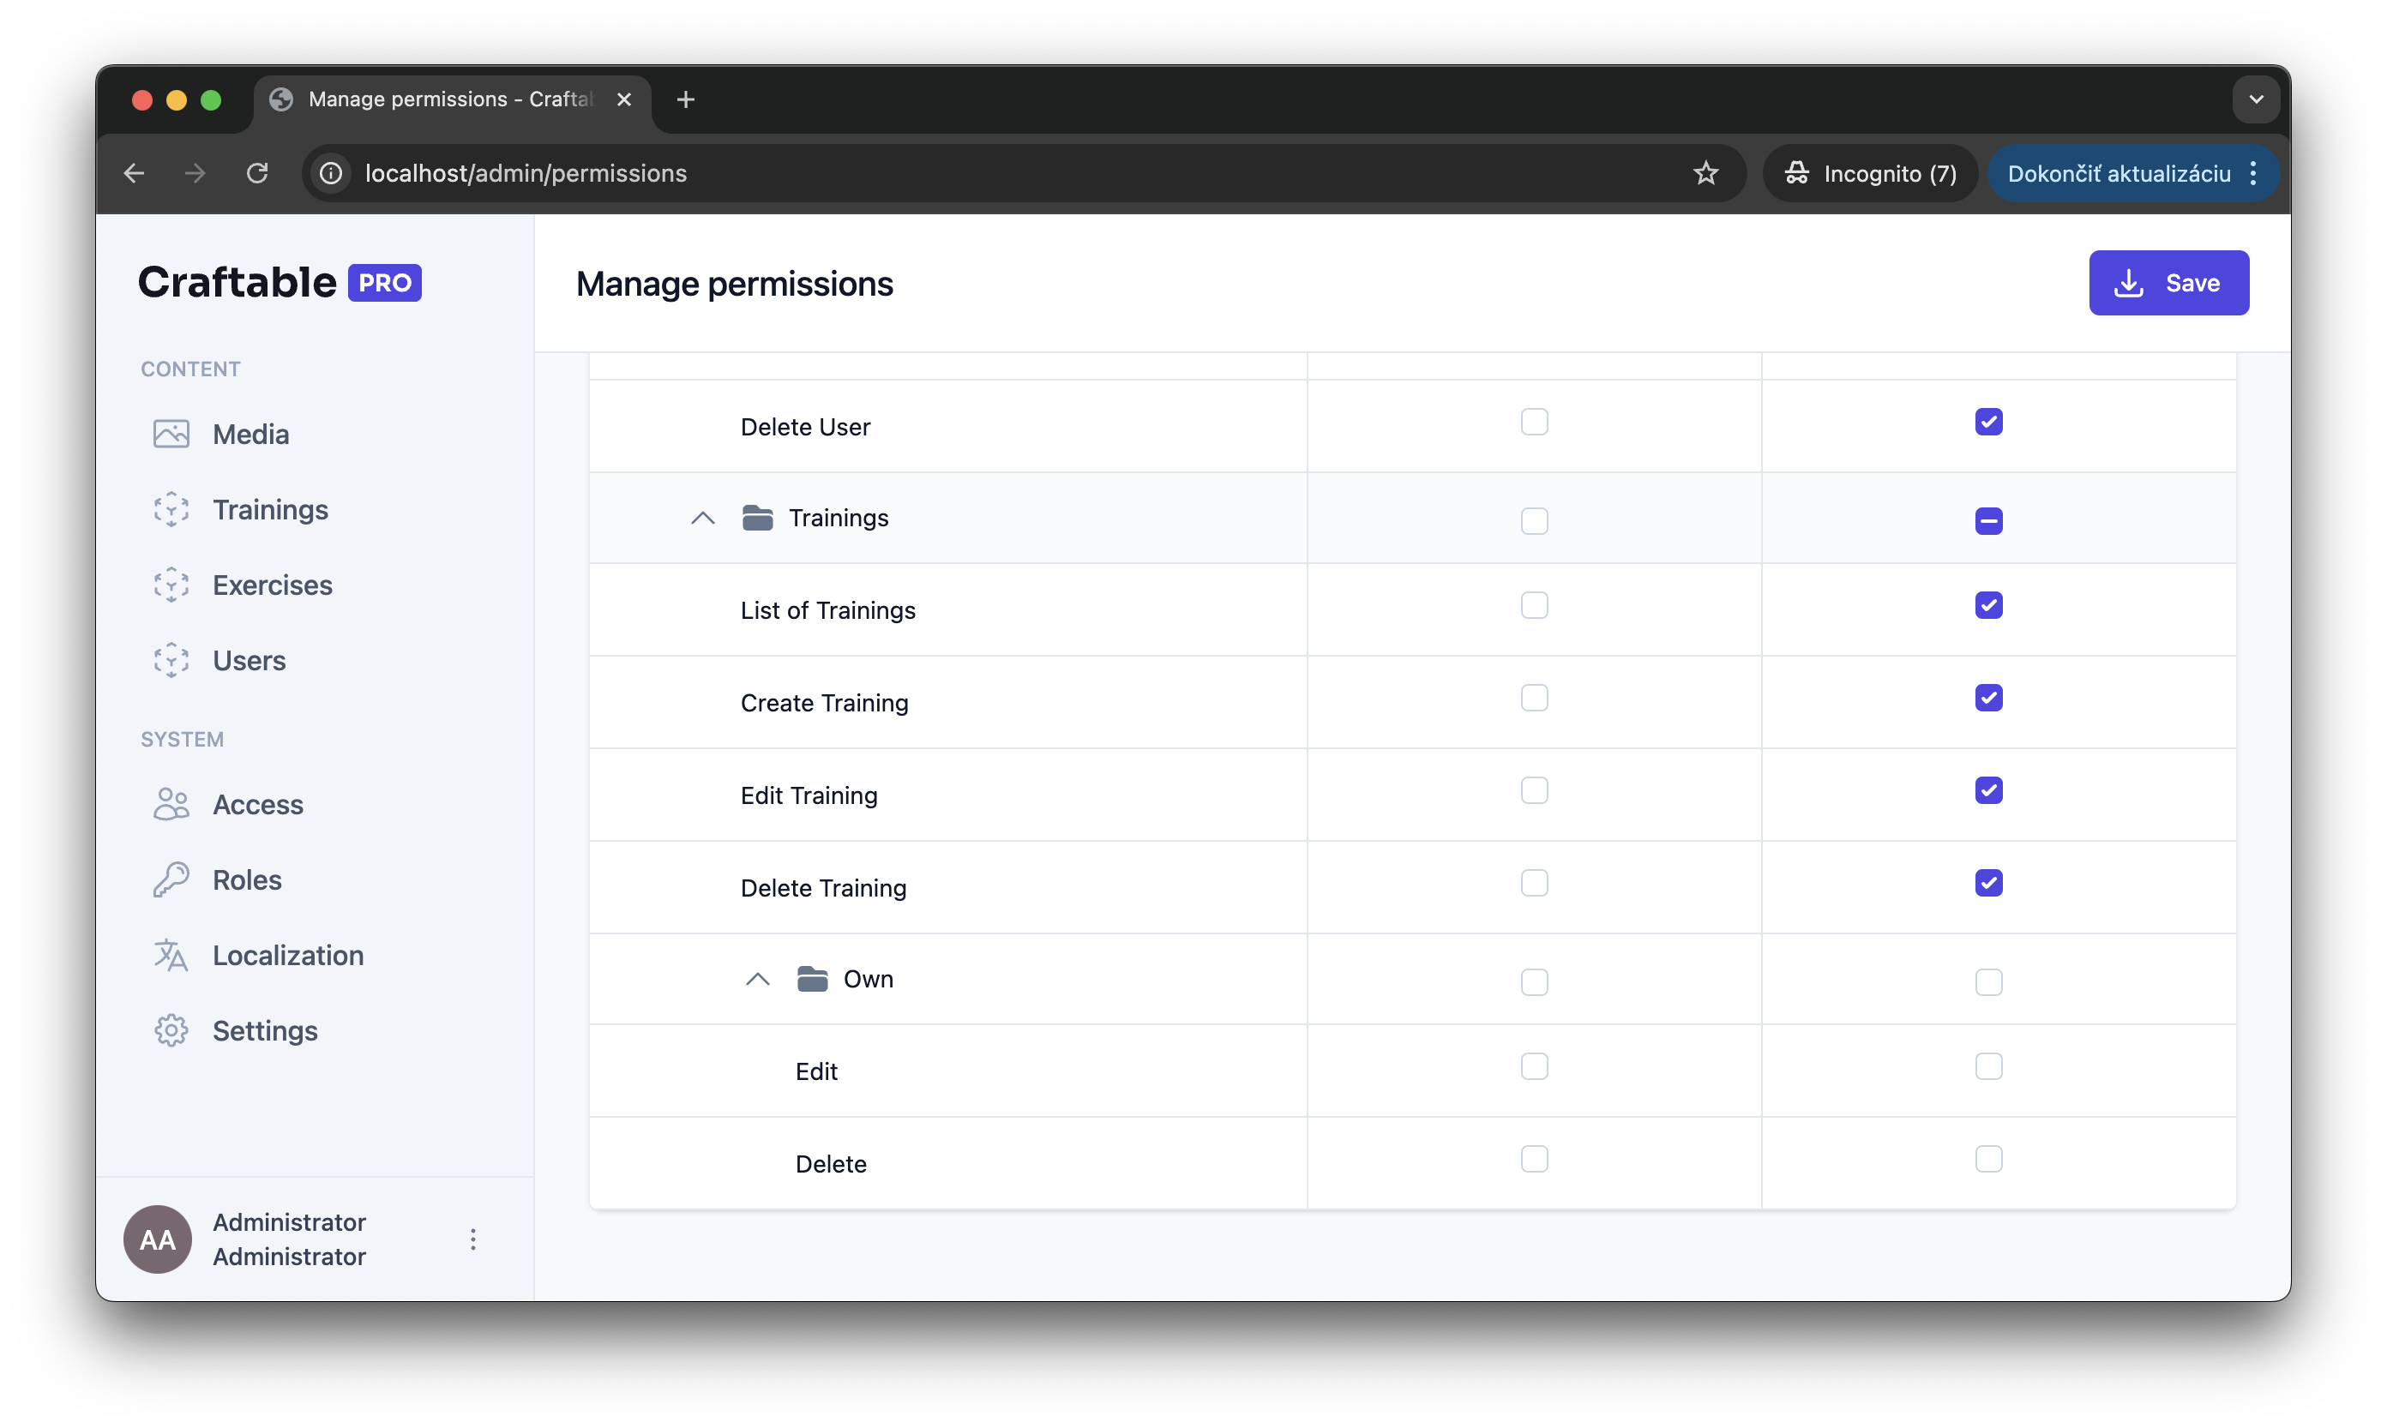Open tab search dropdown arrow
Screen dimensions: 2387x1428
[2256, 99]
